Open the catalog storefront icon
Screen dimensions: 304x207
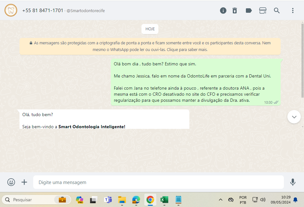click(263, 11)
